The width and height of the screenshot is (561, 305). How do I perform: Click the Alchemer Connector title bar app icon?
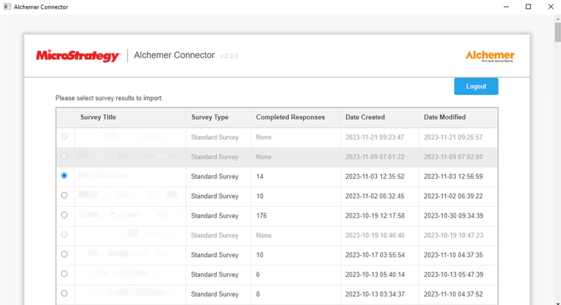[x=7, y=7]
